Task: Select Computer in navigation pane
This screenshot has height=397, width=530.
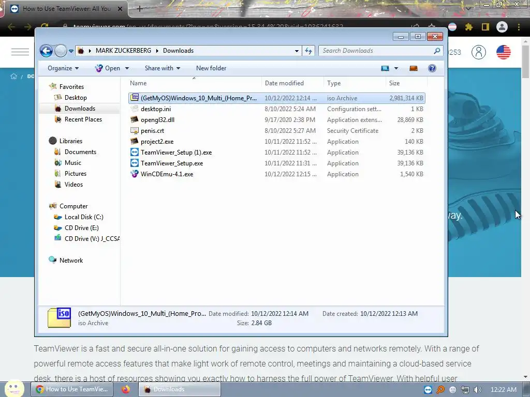Action: tap(73, 206)
